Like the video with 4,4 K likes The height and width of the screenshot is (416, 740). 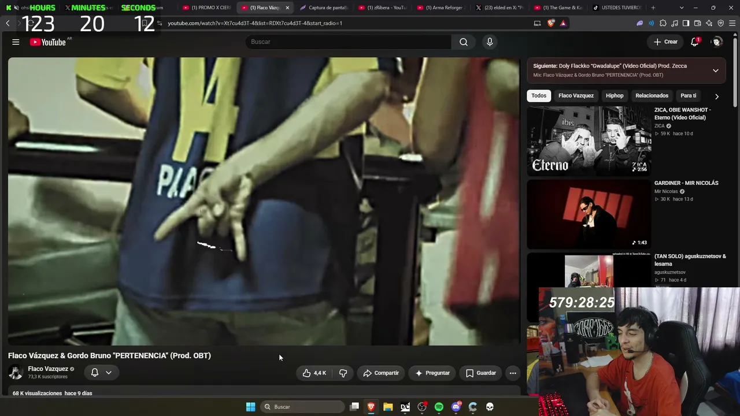[x=314, y=373]
